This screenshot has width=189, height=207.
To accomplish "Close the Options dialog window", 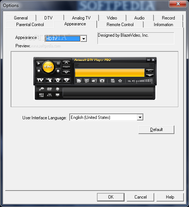I will [178, 4].
